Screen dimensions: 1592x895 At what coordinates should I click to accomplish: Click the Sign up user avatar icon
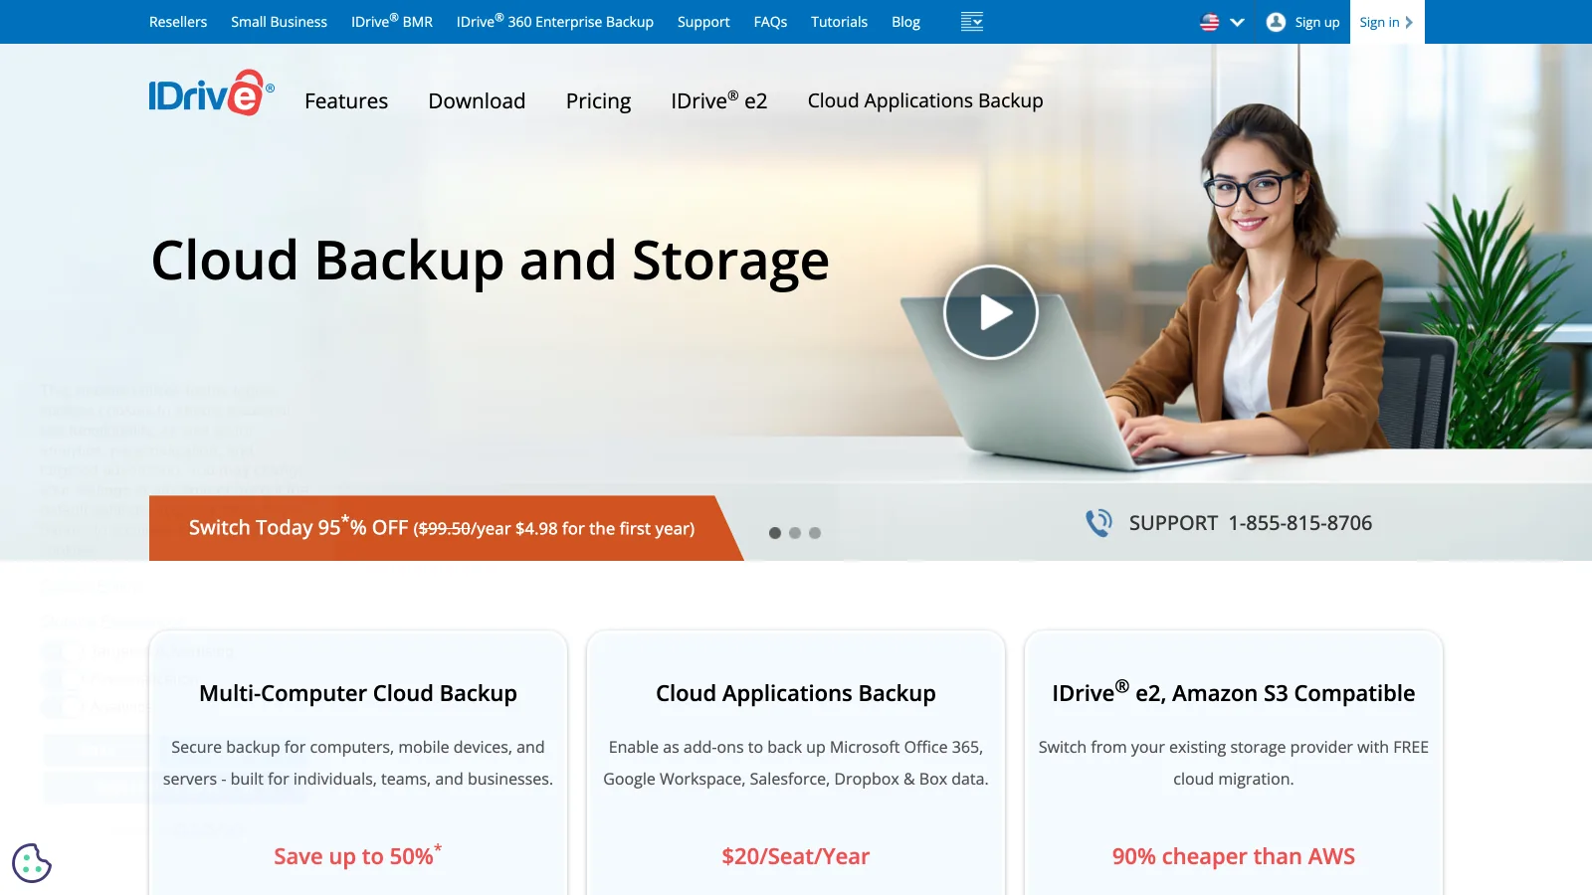click(1276, 22)
